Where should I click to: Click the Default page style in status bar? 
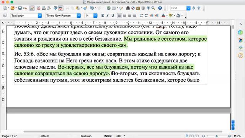pyautogui.click(x=44, y=136)
